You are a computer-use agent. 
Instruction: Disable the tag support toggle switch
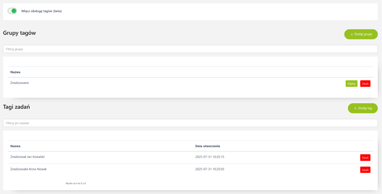pyautogui.click(x=12, y=11)
